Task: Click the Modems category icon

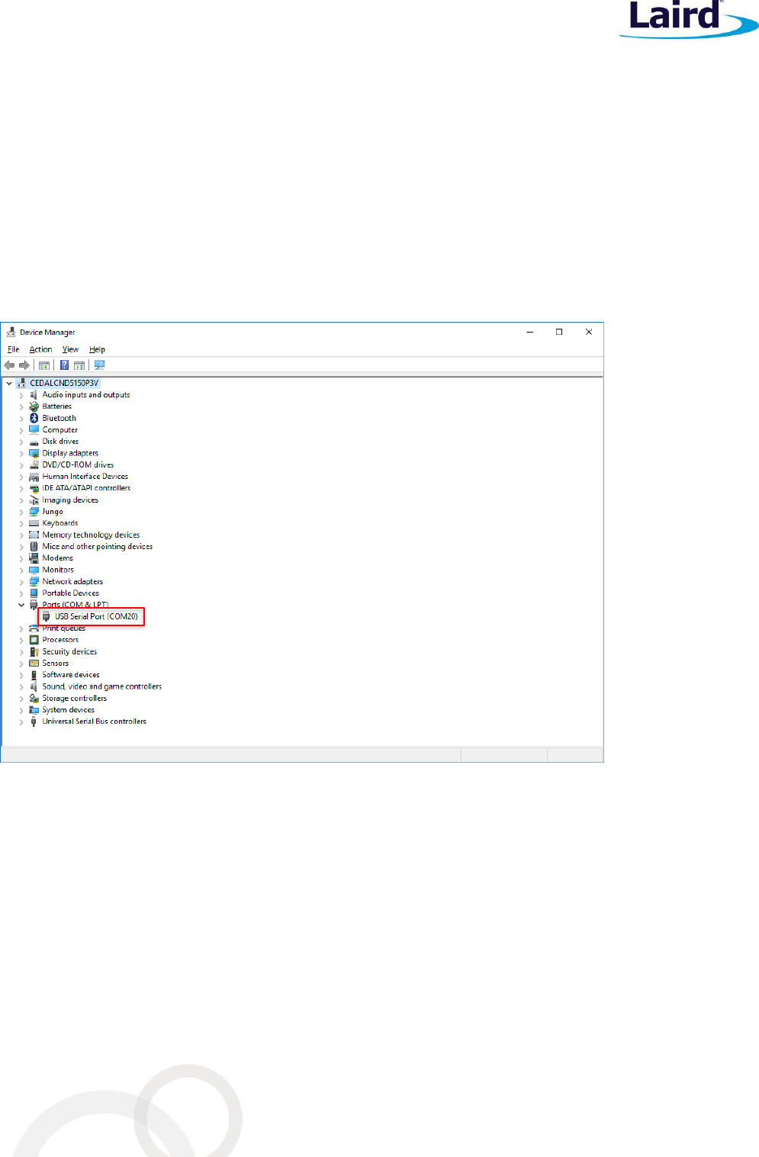Action: (34, 558)
